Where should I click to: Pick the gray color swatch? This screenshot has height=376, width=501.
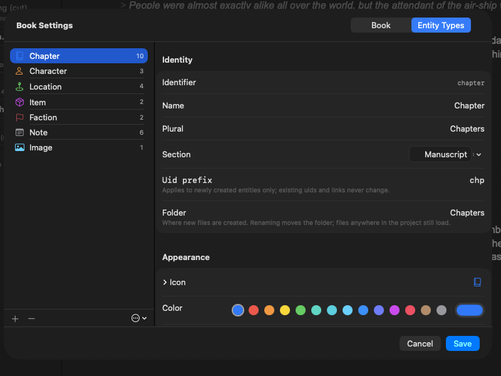tap(442, 310)
